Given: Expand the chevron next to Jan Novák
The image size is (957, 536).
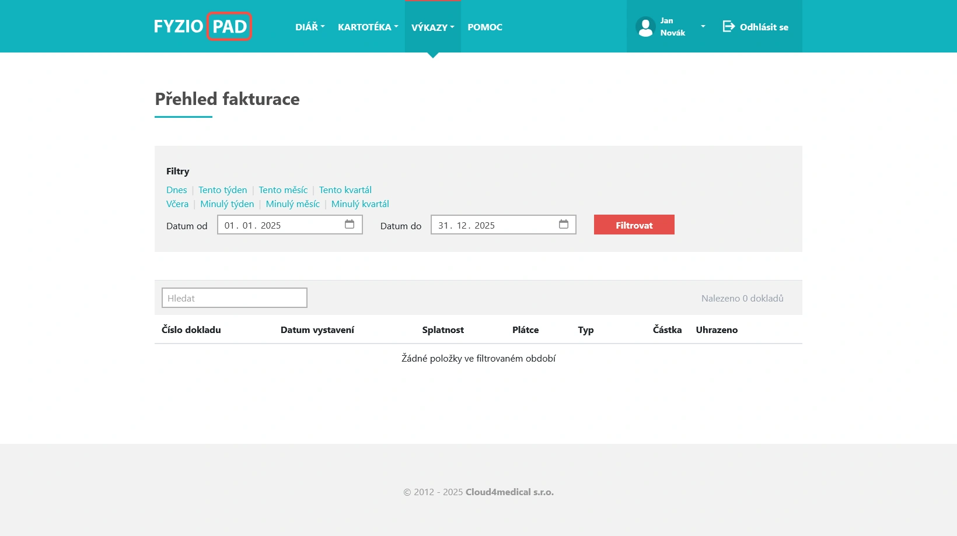Looking at the screenshot, I should [x=703, y=26].
